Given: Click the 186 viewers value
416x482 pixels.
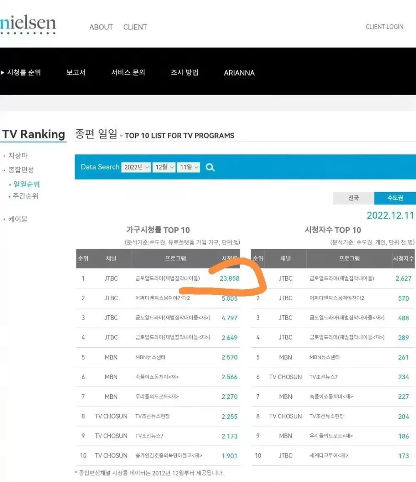Looking at the screenshot, I should pyautogui.click(x=404, y=436).
